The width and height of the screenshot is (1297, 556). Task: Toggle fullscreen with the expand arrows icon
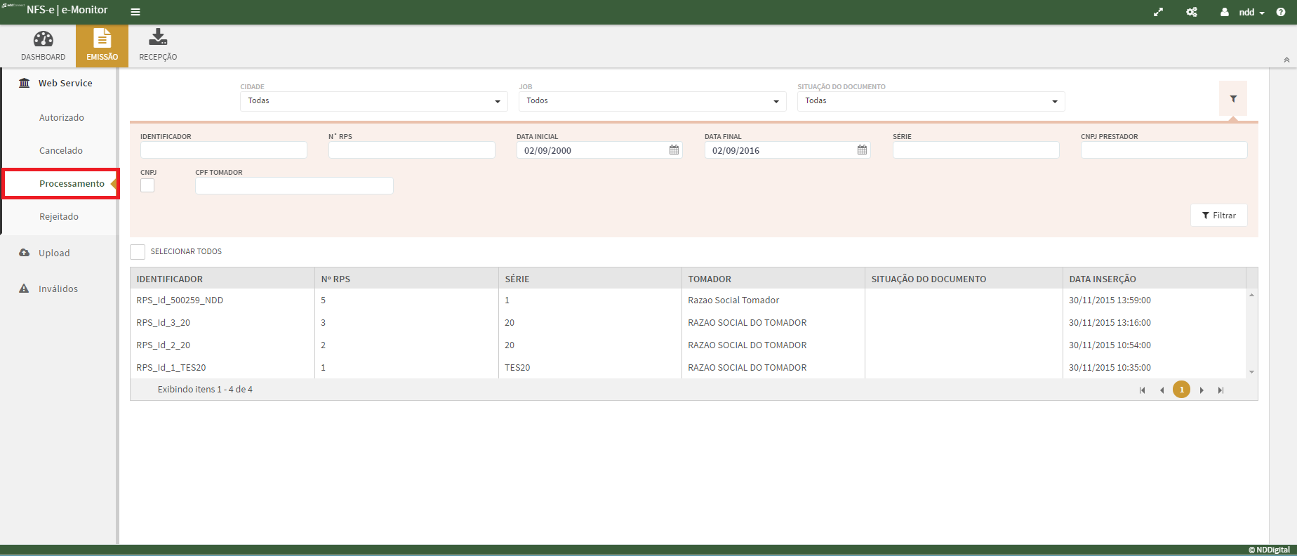pos(1158,12)
